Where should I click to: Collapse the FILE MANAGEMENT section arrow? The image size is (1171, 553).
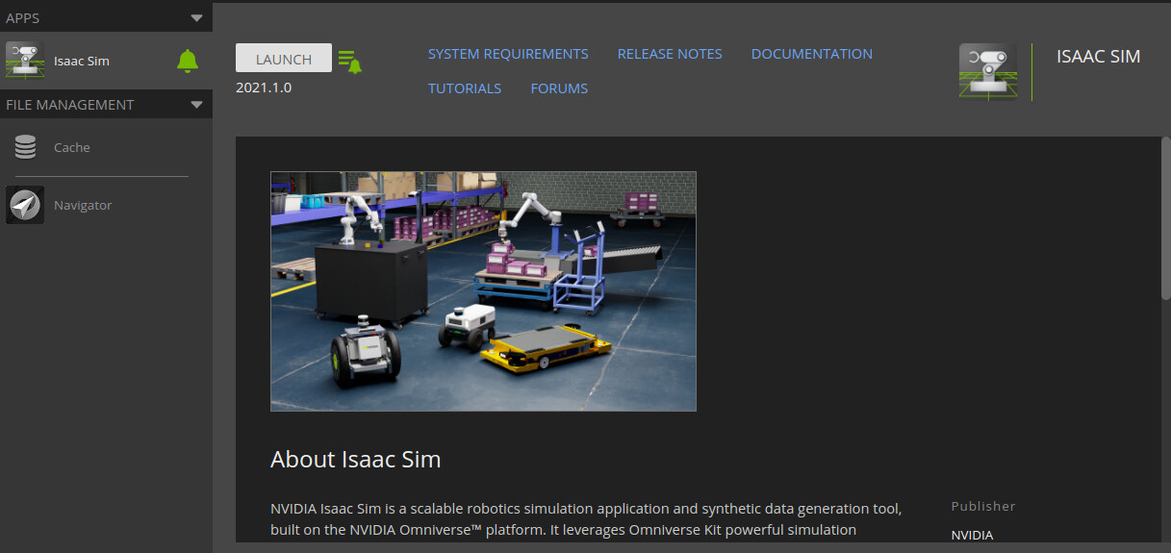196,104
